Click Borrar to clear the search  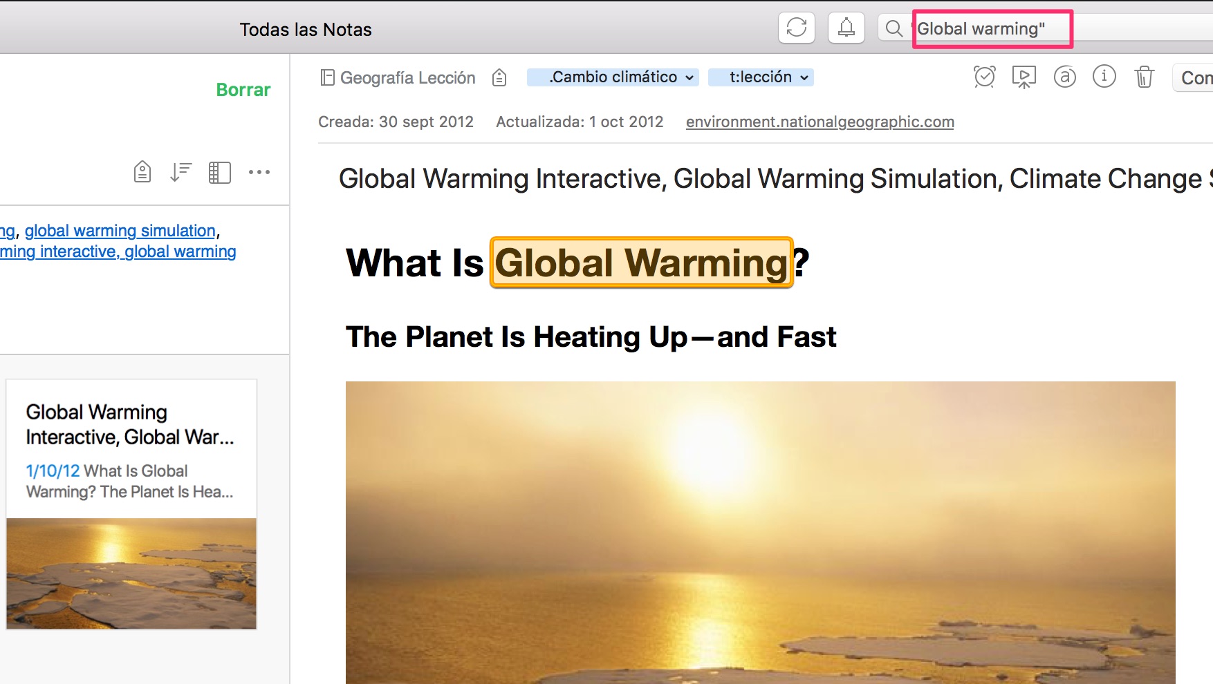point(243,90)
